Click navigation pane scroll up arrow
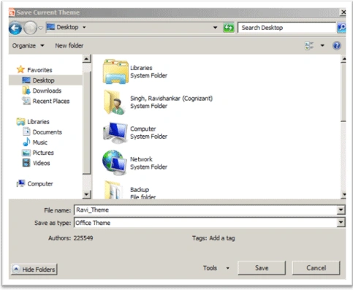The image size is (353, 290). 86,58
